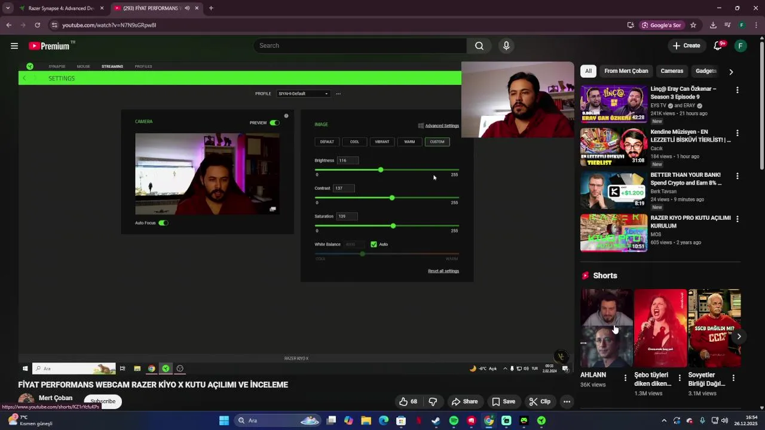
Task: Open Chrome three-dot menu
Action: coord(757,25)
